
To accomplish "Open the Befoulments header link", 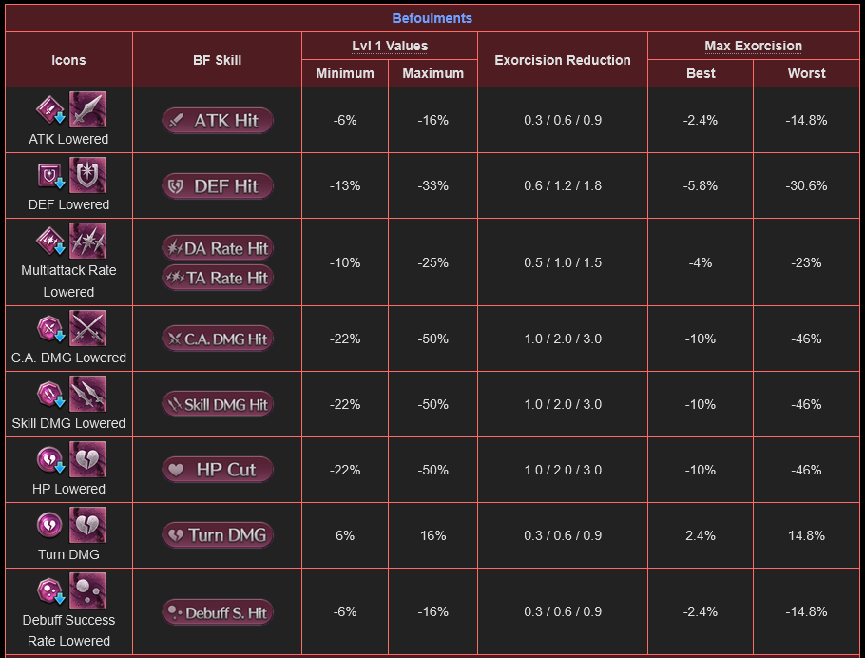I will tap(432, 18).
